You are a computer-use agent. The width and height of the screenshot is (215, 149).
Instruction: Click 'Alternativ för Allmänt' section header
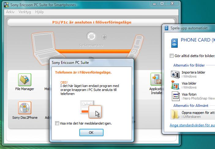coord(191,106)
